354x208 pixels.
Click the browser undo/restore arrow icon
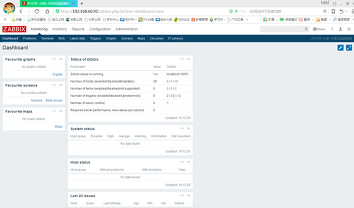click(x=341, y=11)
